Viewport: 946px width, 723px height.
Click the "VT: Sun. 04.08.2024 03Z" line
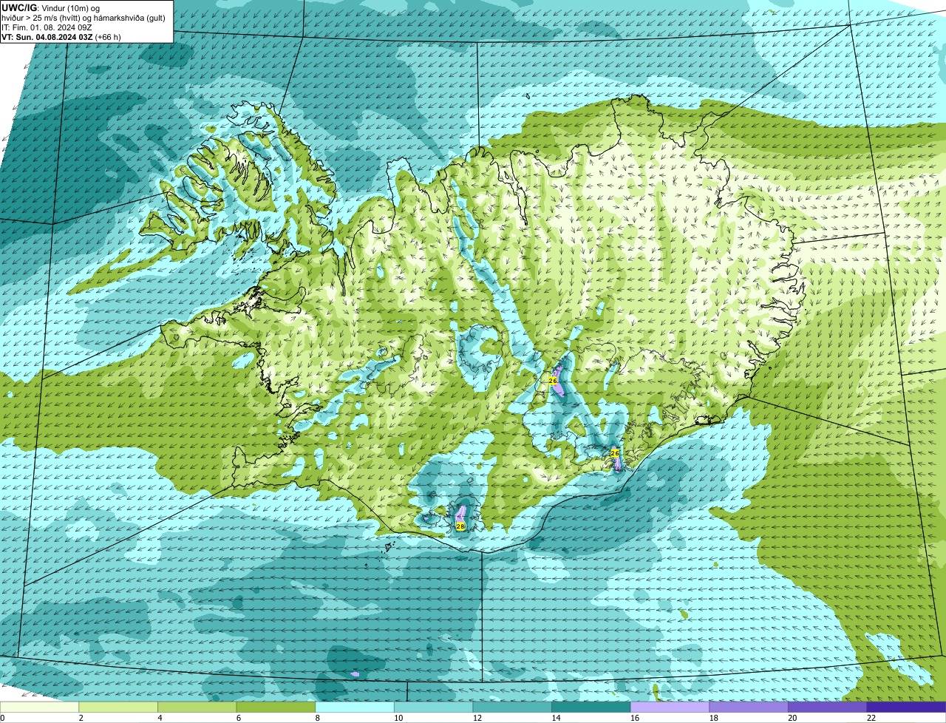47,37
